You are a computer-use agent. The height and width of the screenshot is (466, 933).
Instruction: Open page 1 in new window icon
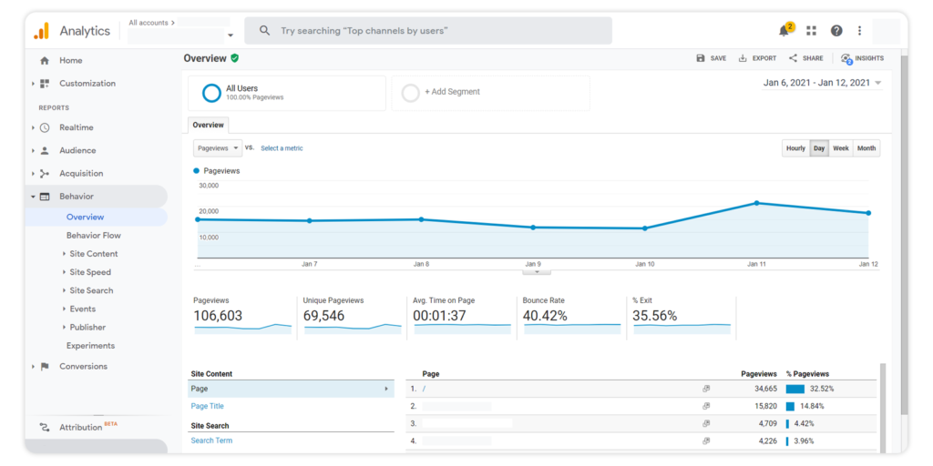[x=706, y=389]
